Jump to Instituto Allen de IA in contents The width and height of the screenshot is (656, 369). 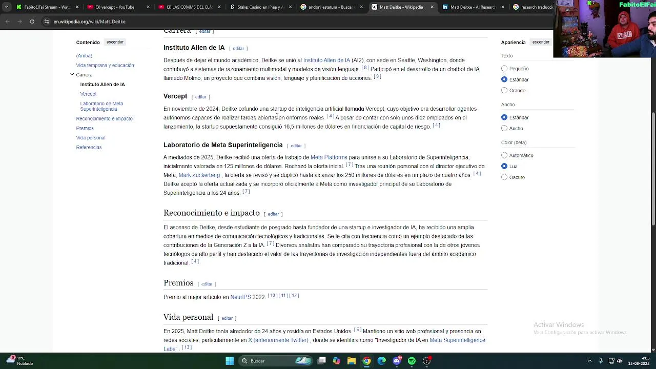102,84
